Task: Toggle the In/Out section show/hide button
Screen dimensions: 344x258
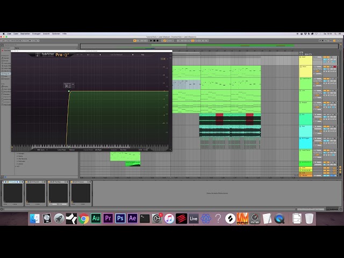Action: point(340,167)
